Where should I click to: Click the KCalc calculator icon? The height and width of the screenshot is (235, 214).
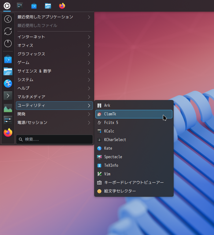[99, 131]
